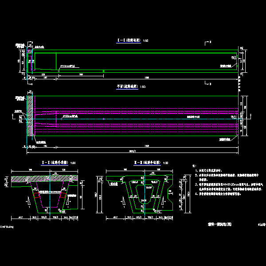Select the cyan centerline in the plan view
Image resolution: width=266 pixels, height=266 pixels.
[x=133, y=118]
